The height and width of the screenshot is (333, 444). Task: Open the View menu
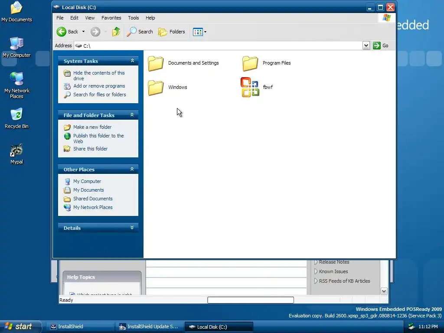coord(90,18)
